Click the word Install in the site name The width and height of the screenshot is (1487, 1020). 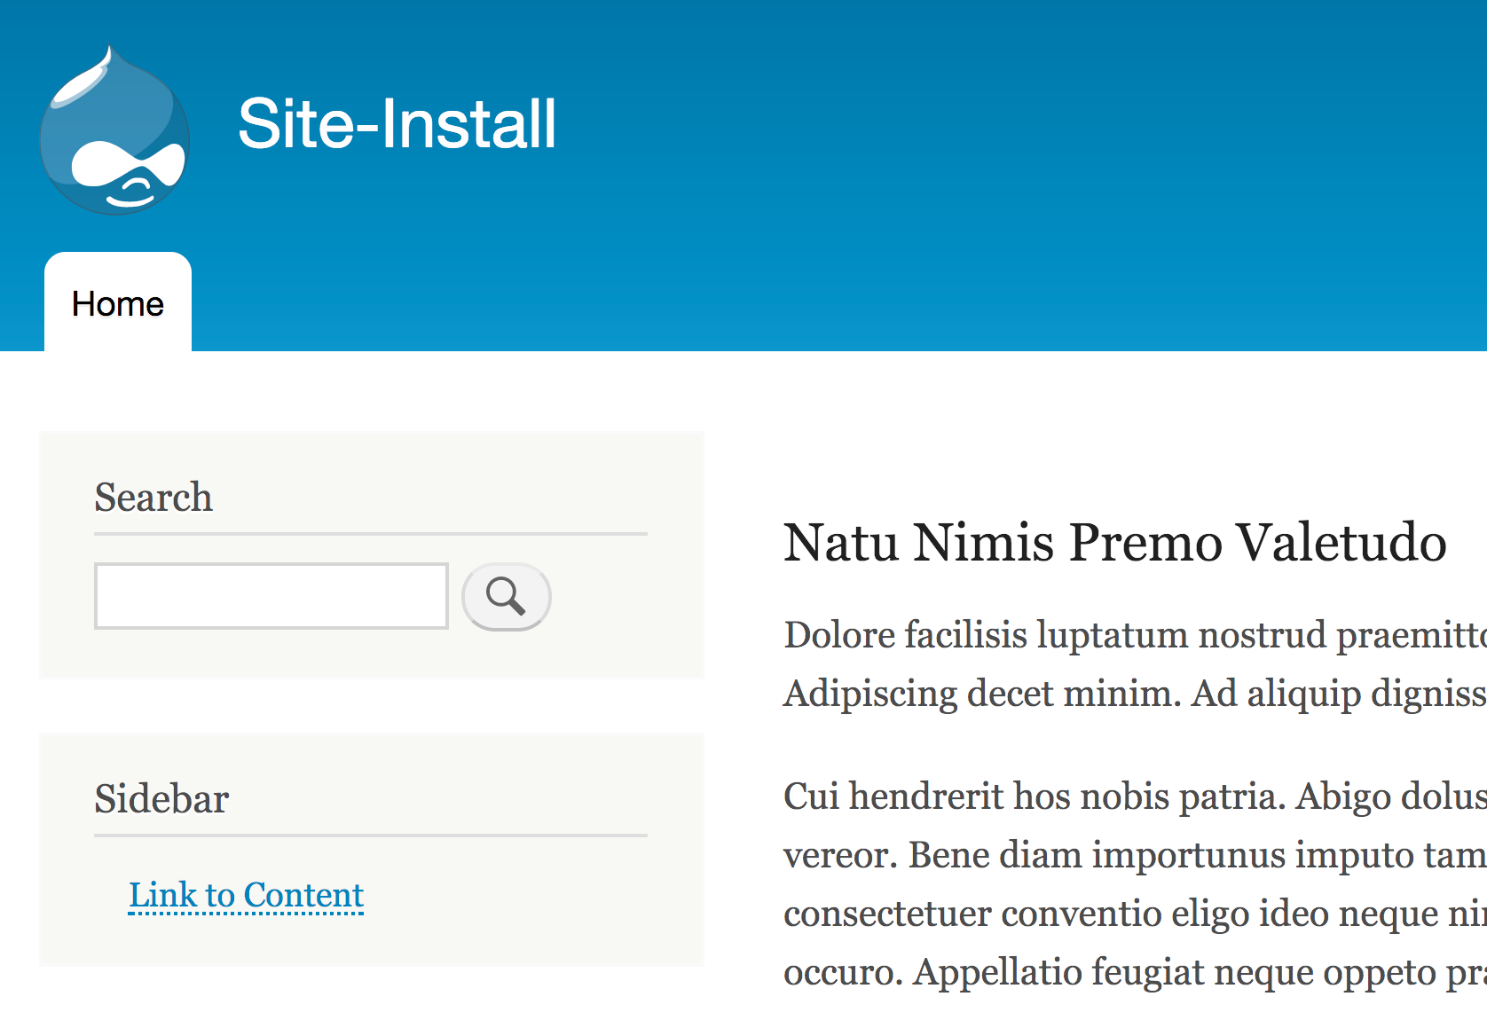468,124
